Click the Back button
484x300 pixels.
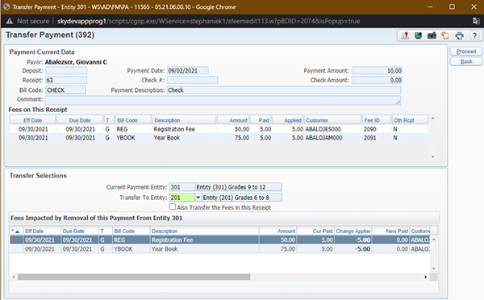point(466,61)
